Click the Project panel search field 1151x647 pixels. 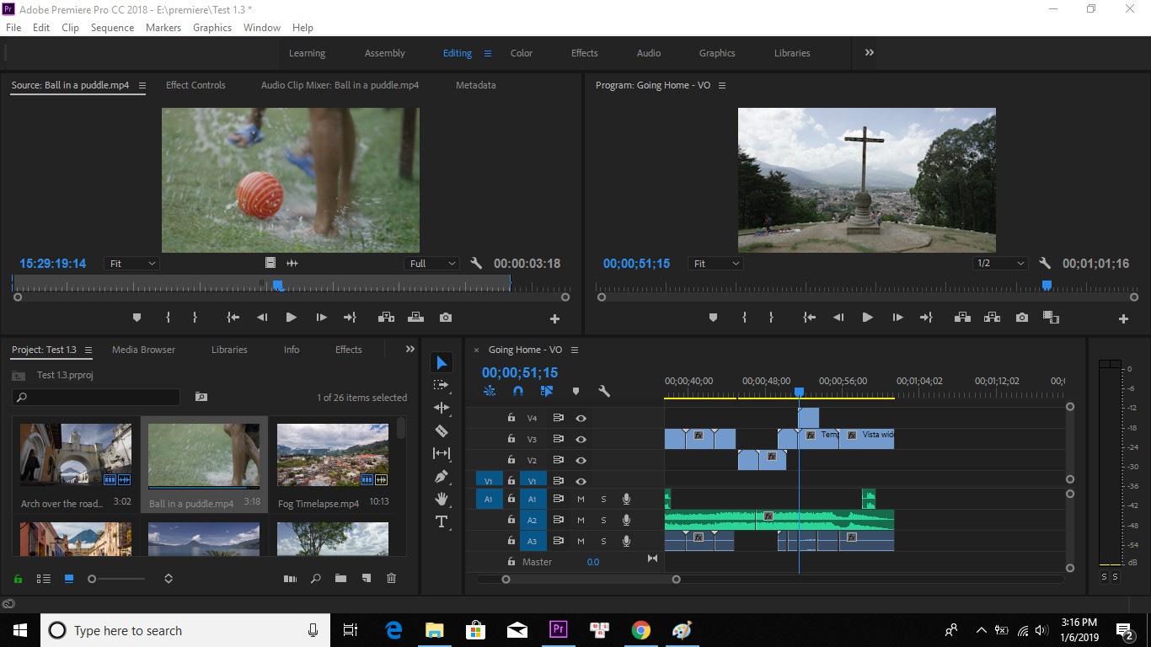[96, 397]
